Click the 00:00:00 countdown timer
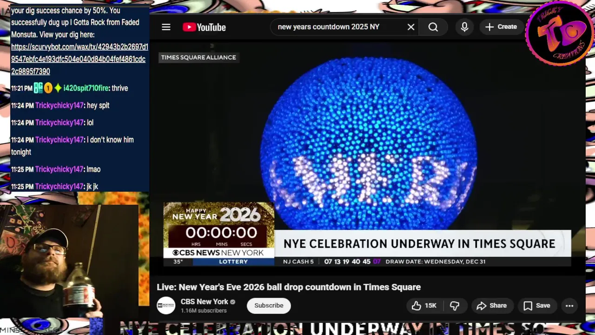The width and height of the screenshot is (595, 335). click(221, 233)
